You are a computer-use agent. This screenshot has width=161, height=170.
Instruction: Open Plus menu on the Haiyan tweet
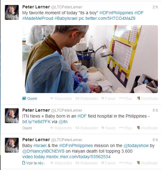[x=125, y=163]
